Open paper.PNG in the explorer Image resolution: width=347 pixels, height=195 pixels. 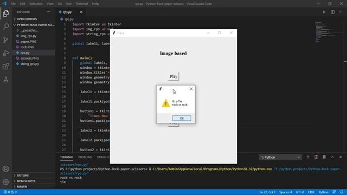pyautogui.click(x=28, y=41)
